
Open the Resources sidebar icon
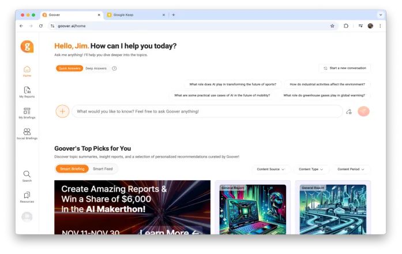pyautogui.click(x=27, y=197)
